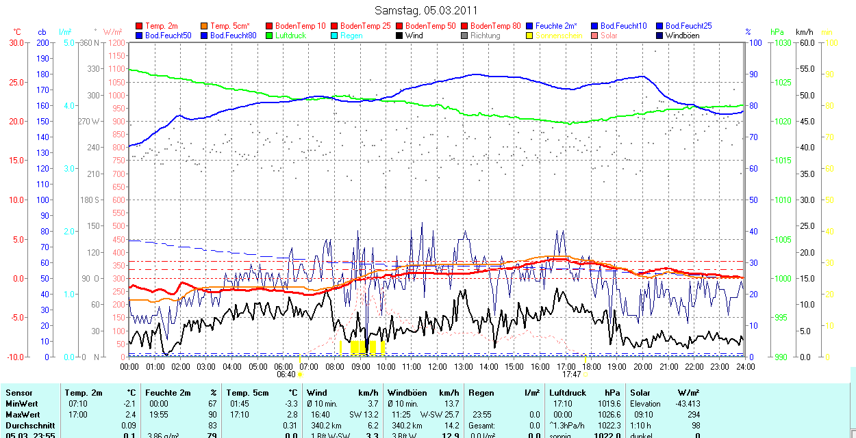This screenshot has width=856, height=438.
Task: Click the Samstag, 05.03.2011 chart title
Action: pos(427,10)
